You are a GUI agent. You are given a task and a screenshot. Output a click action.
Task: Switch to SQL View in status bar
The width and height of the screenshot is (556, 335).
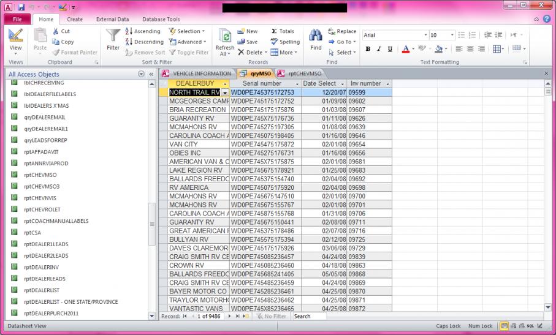pyautogui.click(x=530, y=326)
